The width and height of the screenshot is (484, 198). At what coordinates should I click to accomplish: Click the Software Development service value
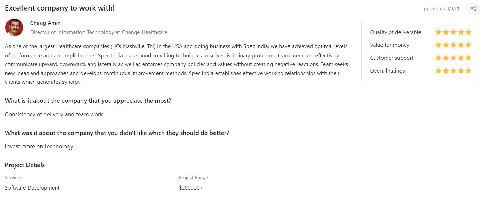click(32, 188)
